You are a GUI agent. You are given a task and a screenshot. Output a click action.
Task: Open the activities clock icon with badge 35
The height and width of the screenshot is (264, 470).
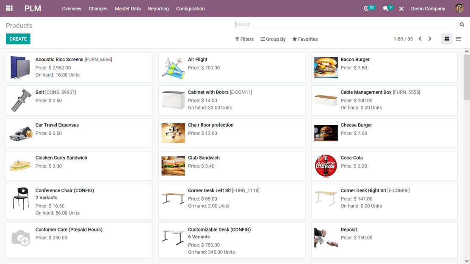pos(367,8)
